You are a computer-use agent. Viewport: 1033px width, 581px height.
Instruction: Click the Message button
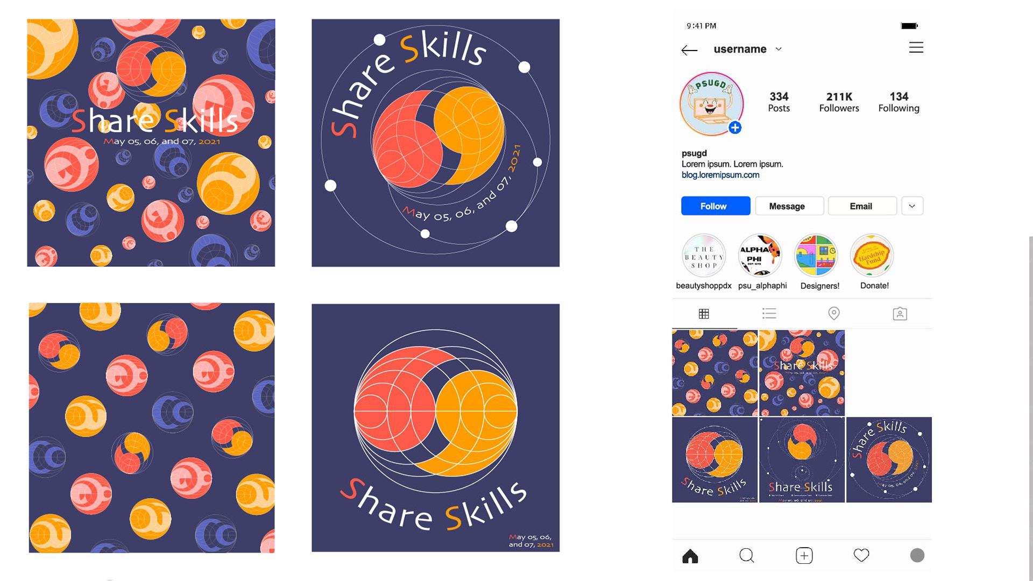tap(789, 206)
